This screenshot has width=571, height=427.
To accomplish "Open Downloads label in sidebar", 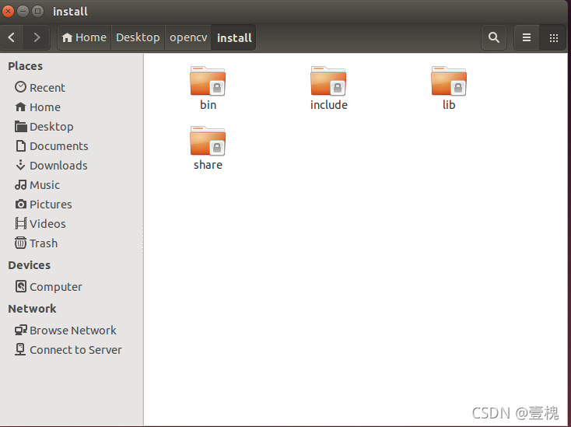I will [58, 166].
